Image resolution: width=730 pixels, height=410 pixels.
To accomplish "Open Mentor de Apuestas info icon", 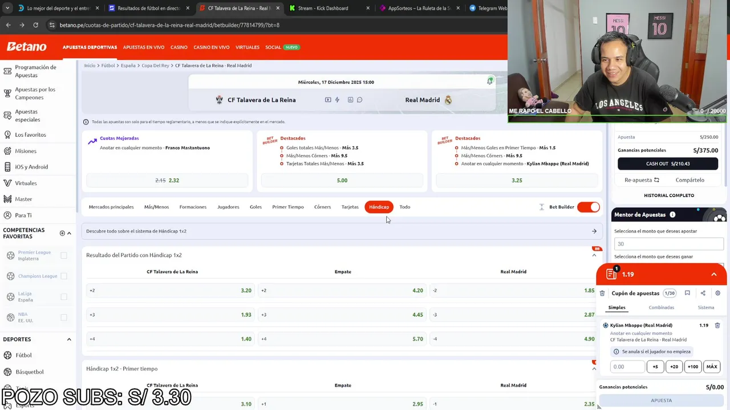I will pyautogui.click(x=672, y=215).
